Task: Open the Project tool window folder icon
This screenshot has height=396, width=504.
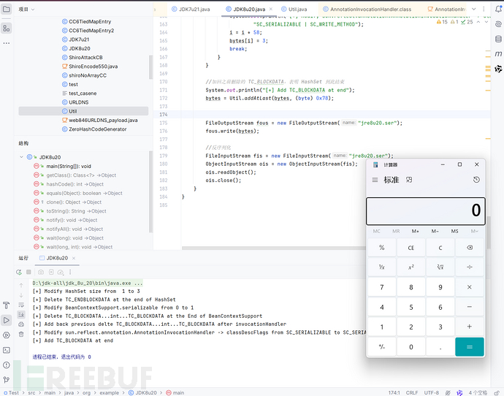Action: tap(7, 10)
